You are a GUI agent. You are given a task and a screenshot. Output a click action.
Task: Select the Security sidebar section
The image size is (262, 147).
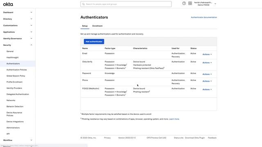[7, 45]
